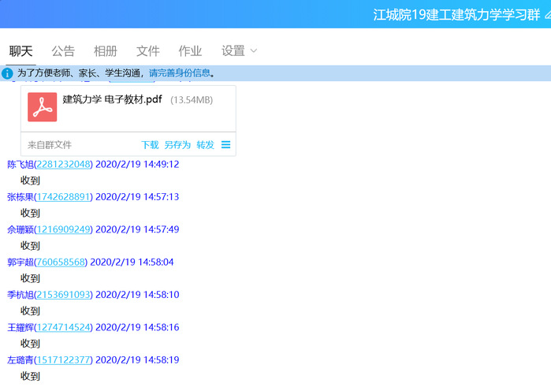This screenshot has height=387, width=551.
Task: Select the 作业 tab
Action: click(190, 51)
